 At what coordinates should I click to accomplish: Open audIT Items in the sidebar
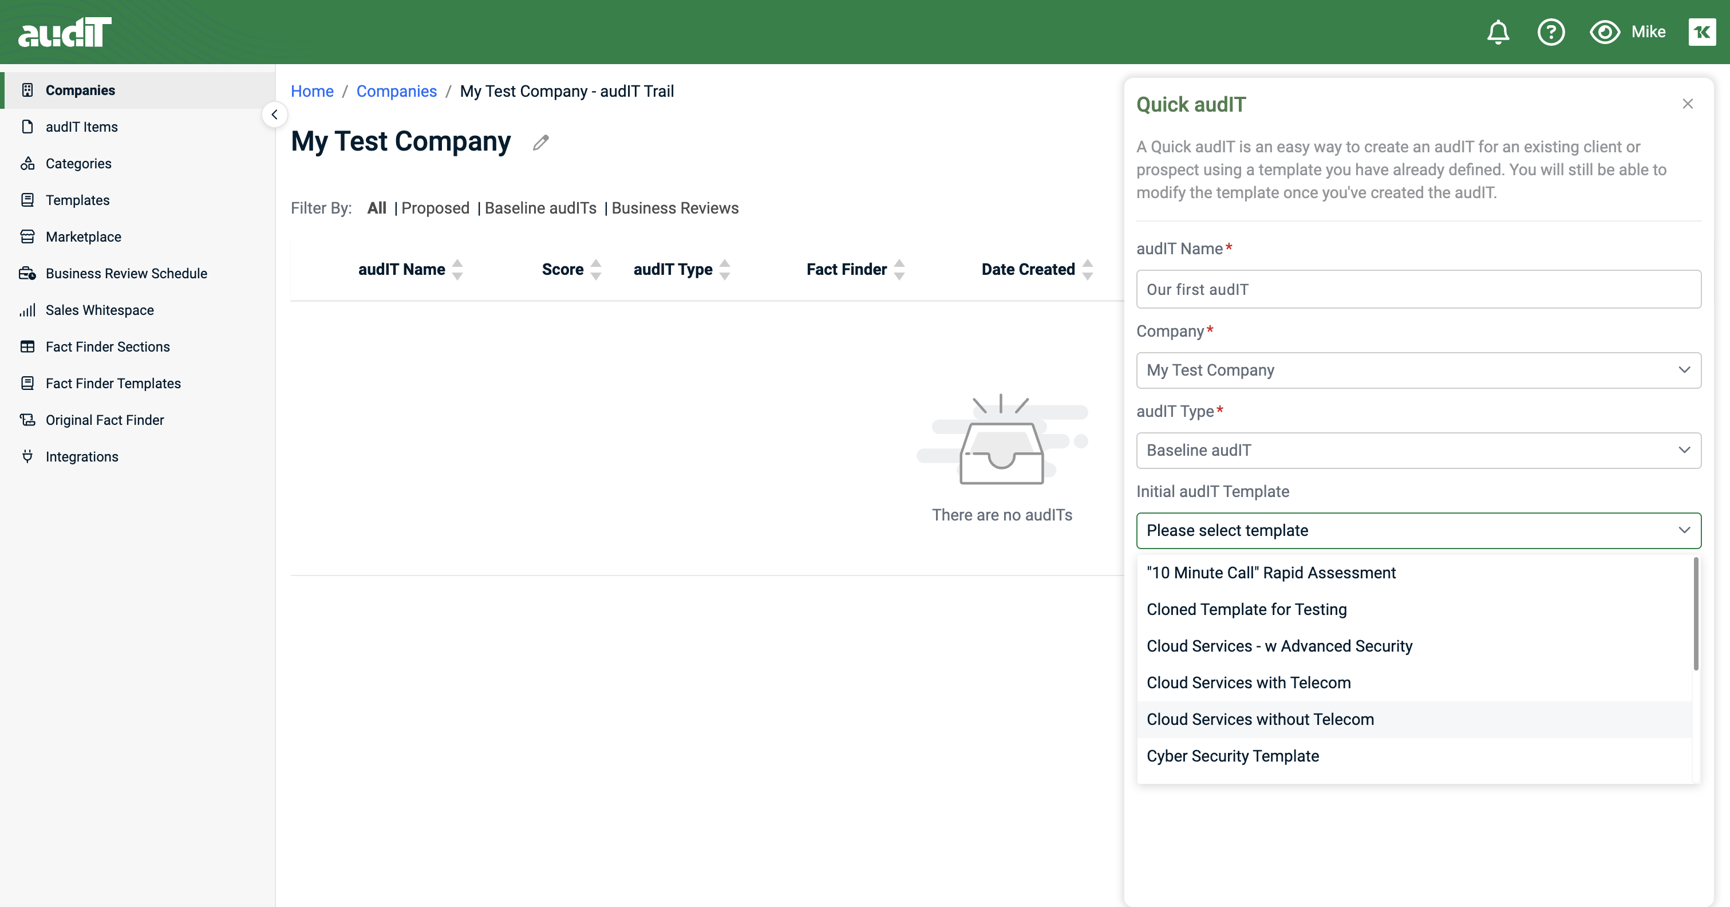point(137,127)
